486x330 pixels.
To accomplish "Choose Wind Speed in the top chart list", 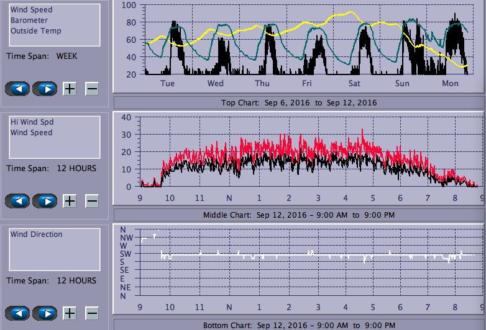I will 31,10.
